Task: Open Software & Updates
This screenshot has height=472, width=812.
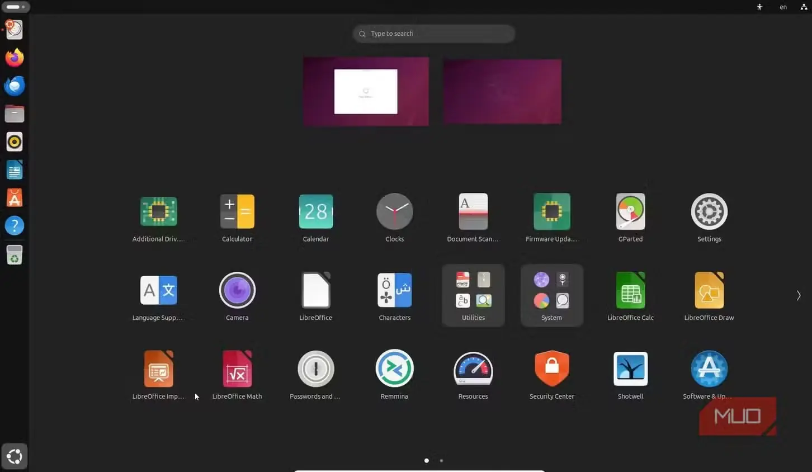Action: click(x=709, y=369)
